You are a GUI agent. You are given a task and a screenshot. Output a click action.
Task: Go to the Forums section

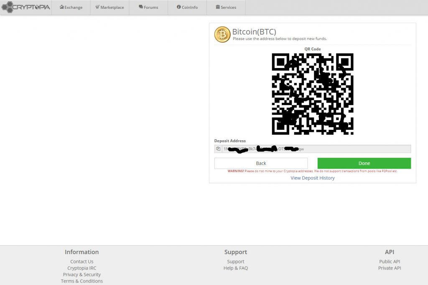click(148, 8)
